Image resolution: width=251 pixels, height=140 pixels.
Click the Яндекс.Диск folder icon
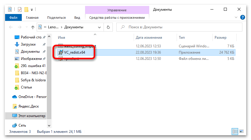(15, 106)
